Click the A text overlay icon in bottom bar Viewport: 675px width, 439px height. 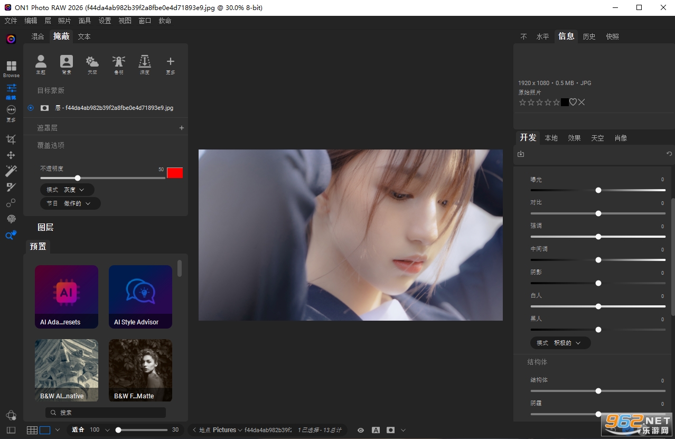pyautogui.click(x=376, y=430)
